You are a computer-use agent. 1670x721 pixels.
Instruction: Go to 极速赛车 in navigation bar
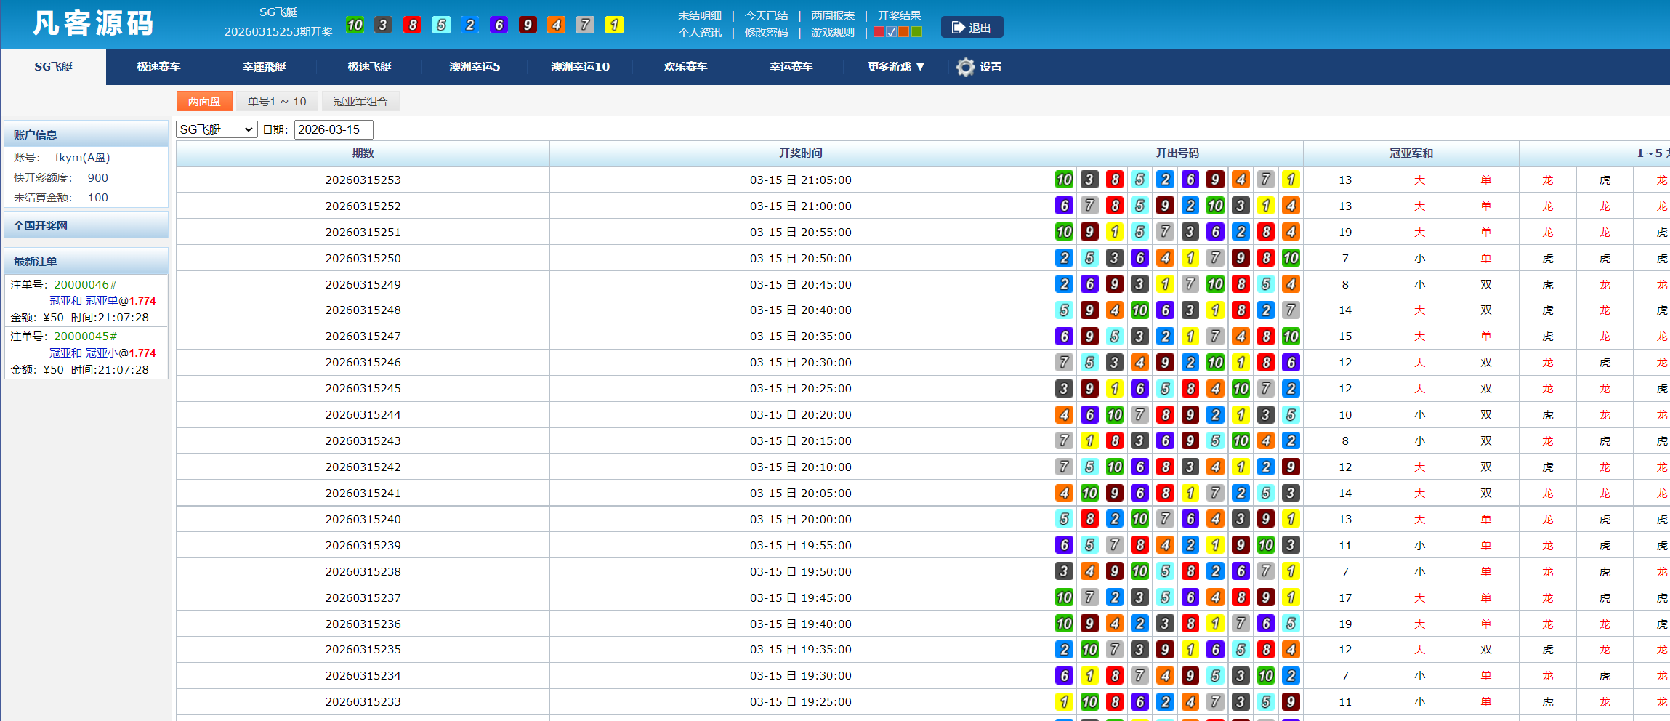point(158,67)
